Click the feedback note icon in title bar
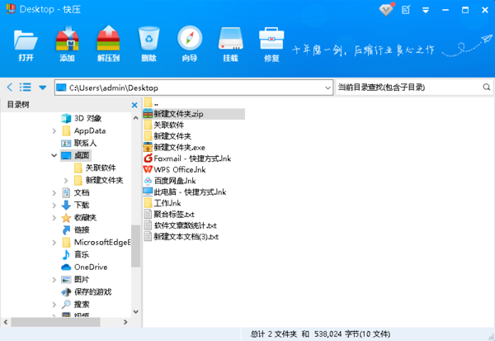This screenshot has width=495, height=341. tap(406, 10)
